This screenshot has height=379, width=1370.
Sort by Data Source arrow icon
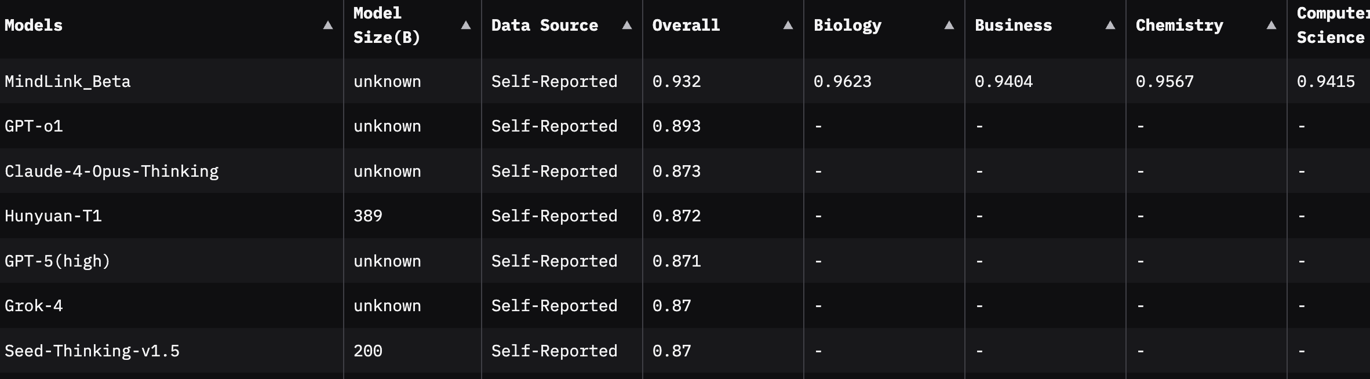(x=627, y=25)
